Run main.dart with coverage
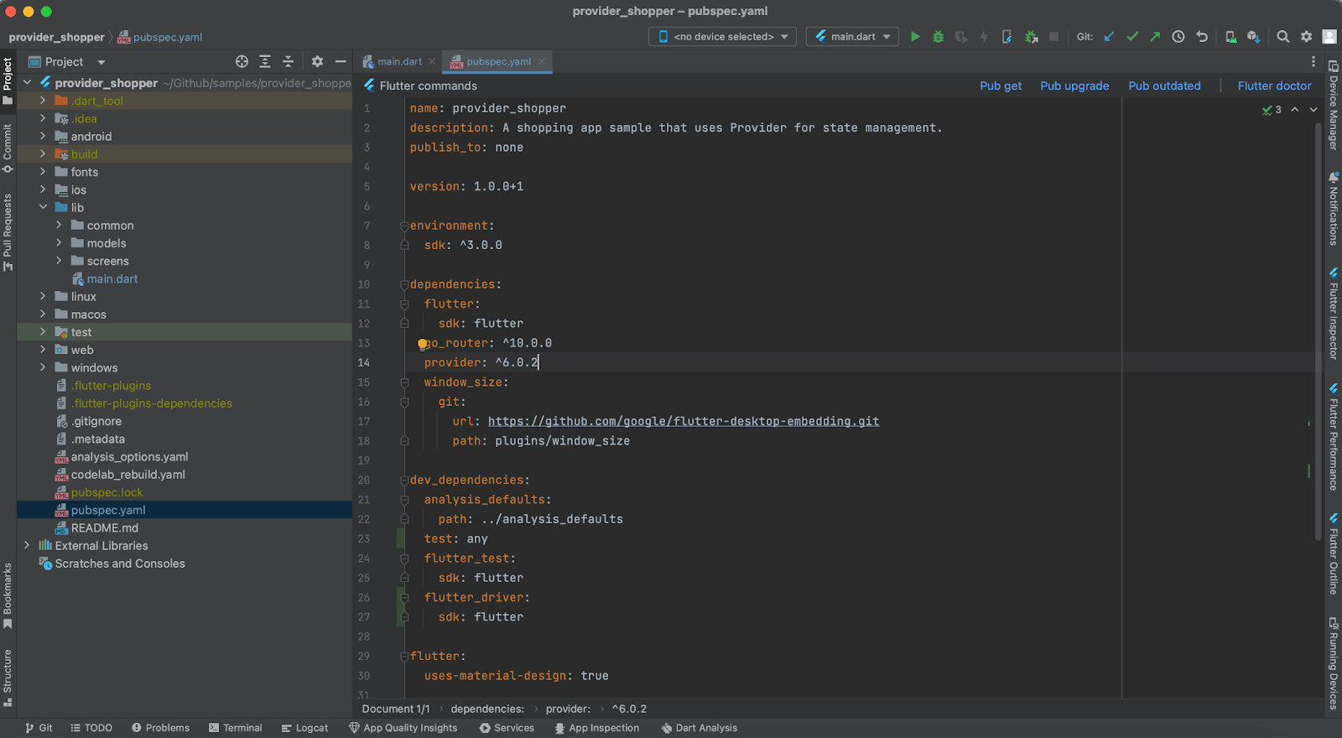The image size is (1342, 738). click(961, 37)
